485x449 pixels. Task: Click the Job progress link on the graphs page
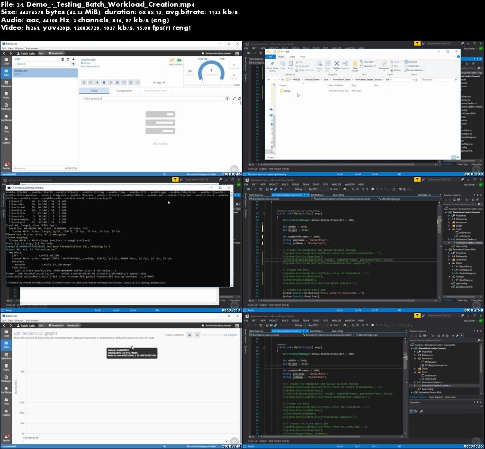(x=230, y=335)
